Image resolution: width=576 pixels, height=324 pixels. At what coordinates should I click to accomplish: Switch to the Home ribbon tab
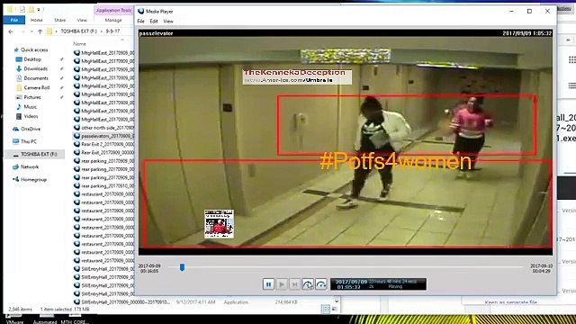tap(36, 20)
